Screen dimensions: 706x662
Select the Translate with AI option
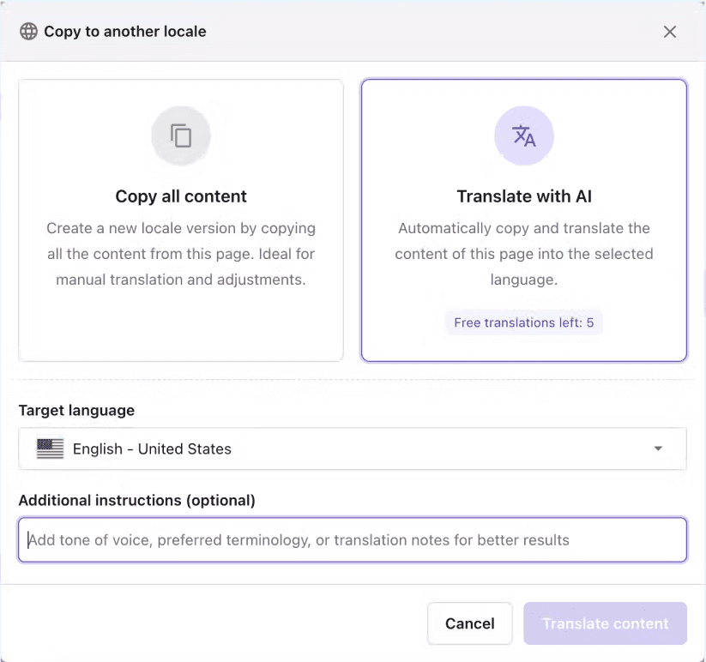point(524,220)
